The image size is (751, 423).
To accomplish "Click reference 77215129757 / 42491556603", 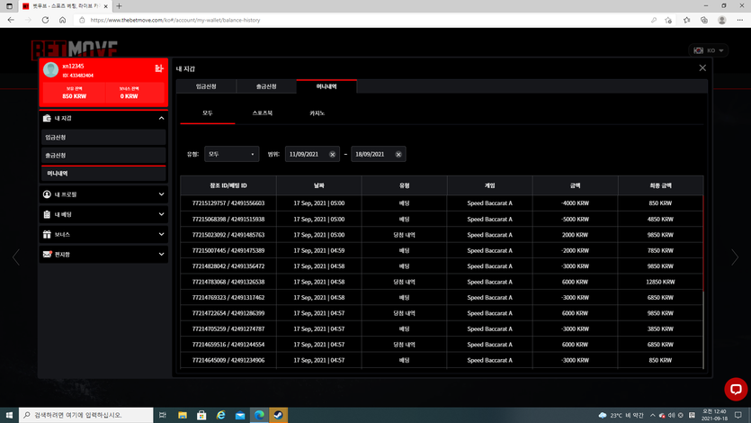I will click(x=228, y=203).
